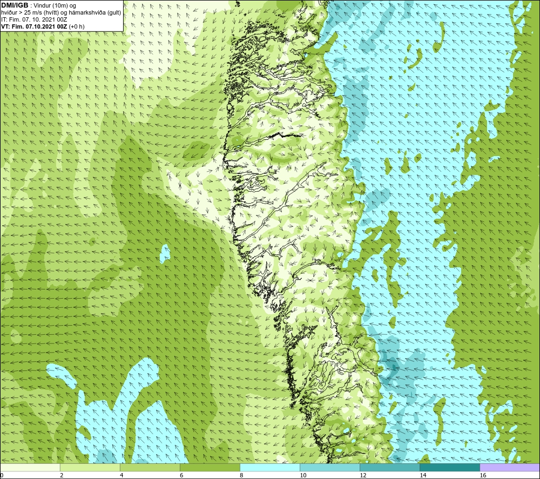The height and width of the screenshot is (479, 540).
Task: Click the legend scale value '12'
Action: tap(363, 475)
